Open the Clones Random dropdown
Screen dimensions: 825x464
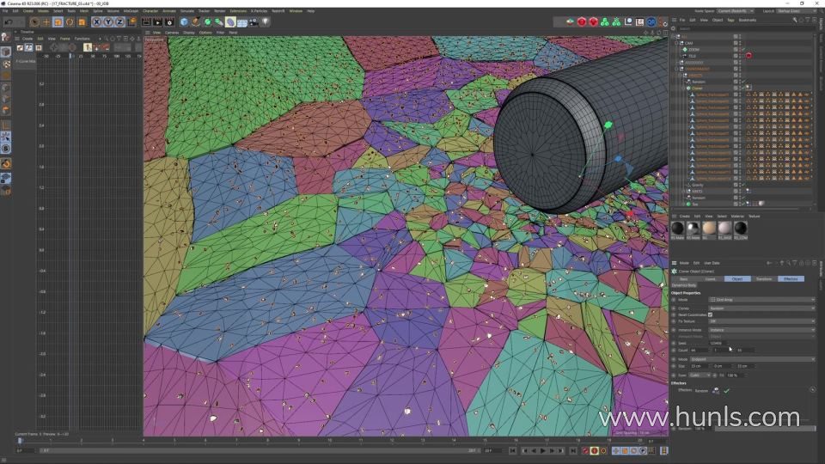pyautogui.click(x=762, y=308)
